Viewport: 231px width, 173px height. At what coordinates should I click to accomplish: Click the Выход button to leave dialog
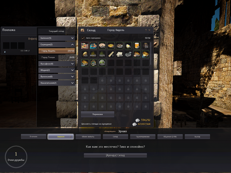click(x=197, y=137)
